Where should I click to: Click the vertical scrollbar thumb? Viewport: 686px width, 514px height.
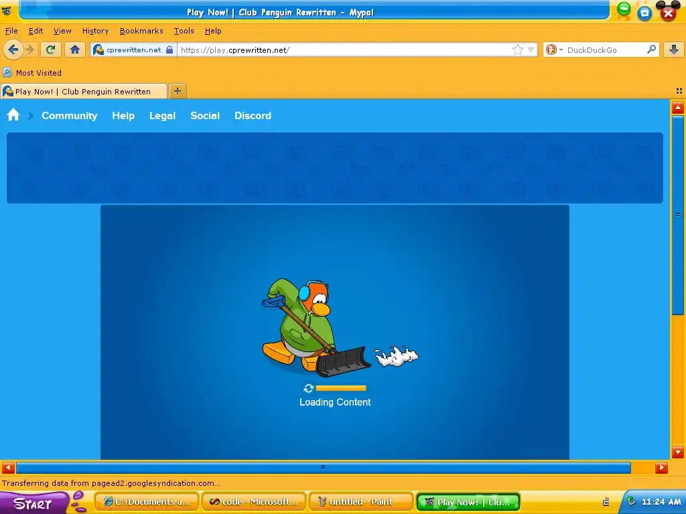coord(678,215)
